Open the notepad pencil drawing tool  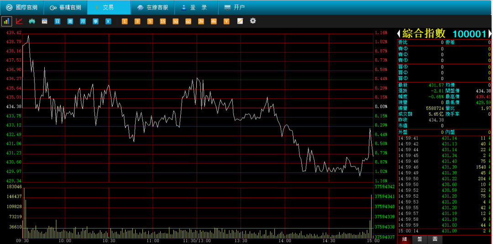[240, 21]
